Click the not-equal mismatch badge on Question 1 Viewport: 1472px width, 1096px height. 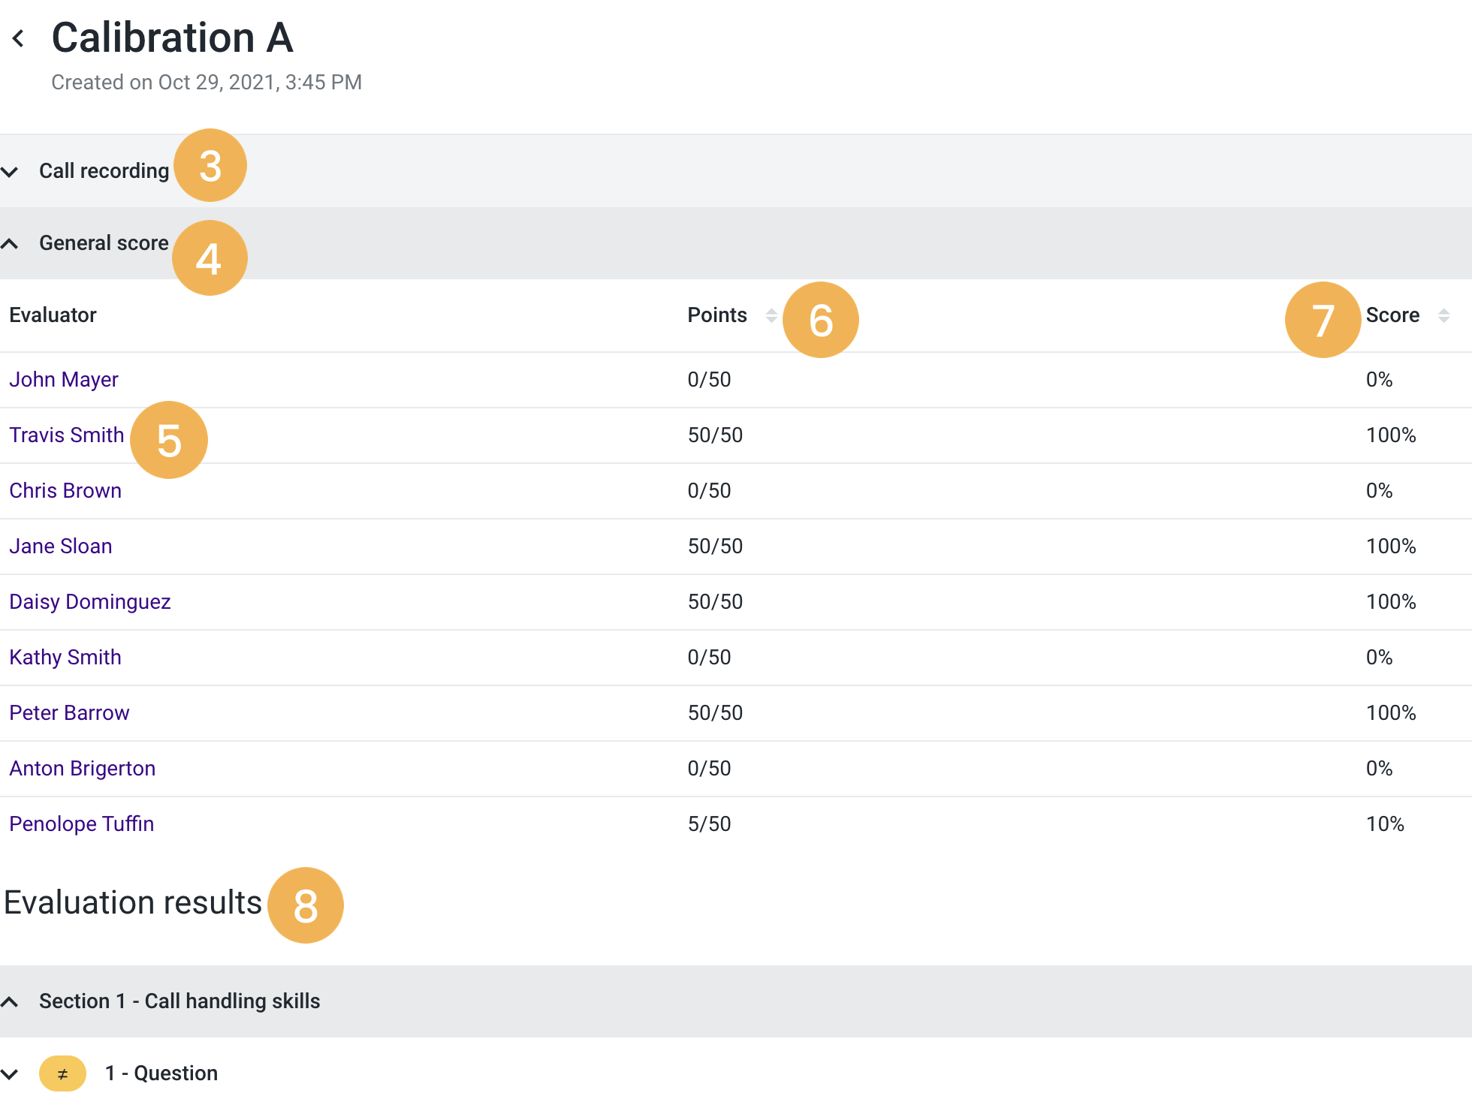click(63, 1073)
